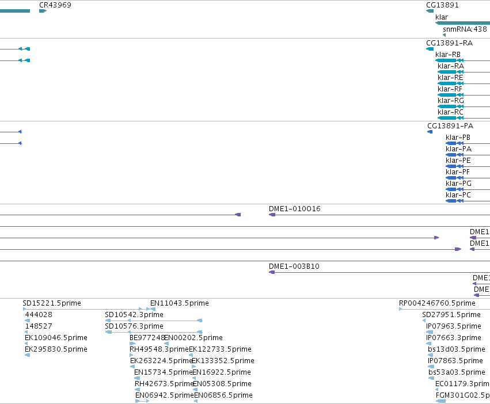Select the RP004246760.5prime EST
The height and width of the screenshot is (404, 490).
click(x=437, y=303)
